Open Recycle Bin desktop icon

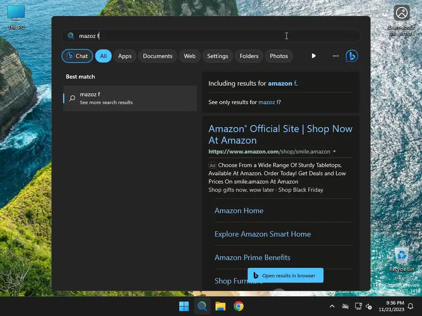click(x=401, y=259)
